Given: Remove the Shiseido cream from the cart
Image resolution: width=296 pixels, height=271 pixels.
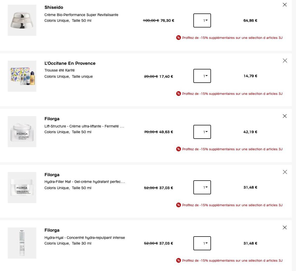Looking at the screenshot, I should click(285, 5).
